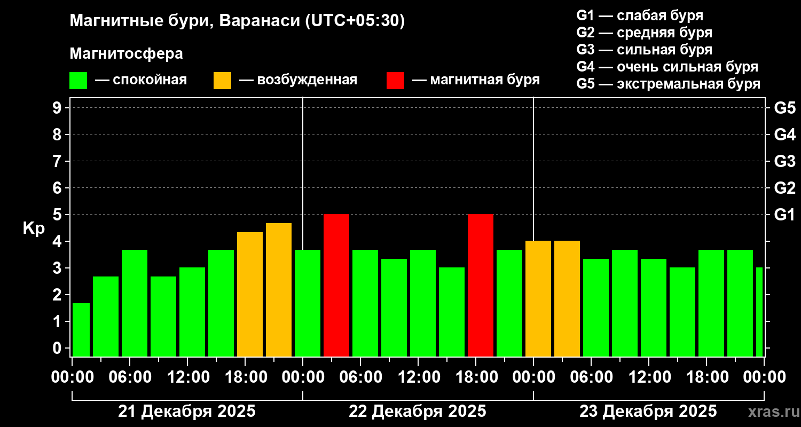
Task: Click the '— магнитная буря' legend label
Action: pos(476,81)
